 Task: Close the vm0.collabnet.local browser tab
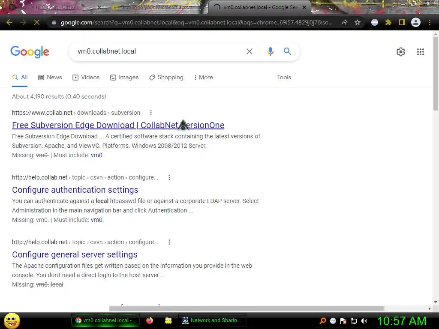pos(304,7)
